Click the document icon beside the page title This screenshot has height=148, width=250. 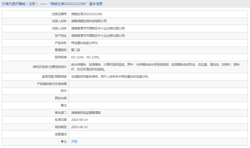click(3, 4)
